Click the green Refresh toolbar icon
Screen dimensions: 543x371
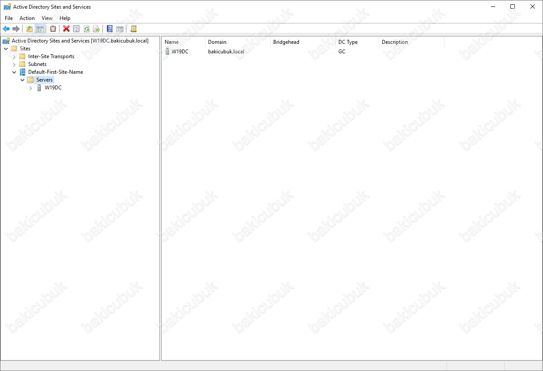86,29
